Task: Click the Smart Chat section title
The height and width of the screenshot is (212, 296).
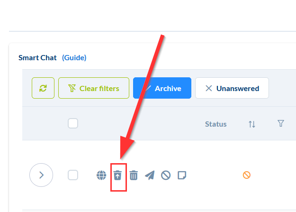Action: (x=37, y=58)
